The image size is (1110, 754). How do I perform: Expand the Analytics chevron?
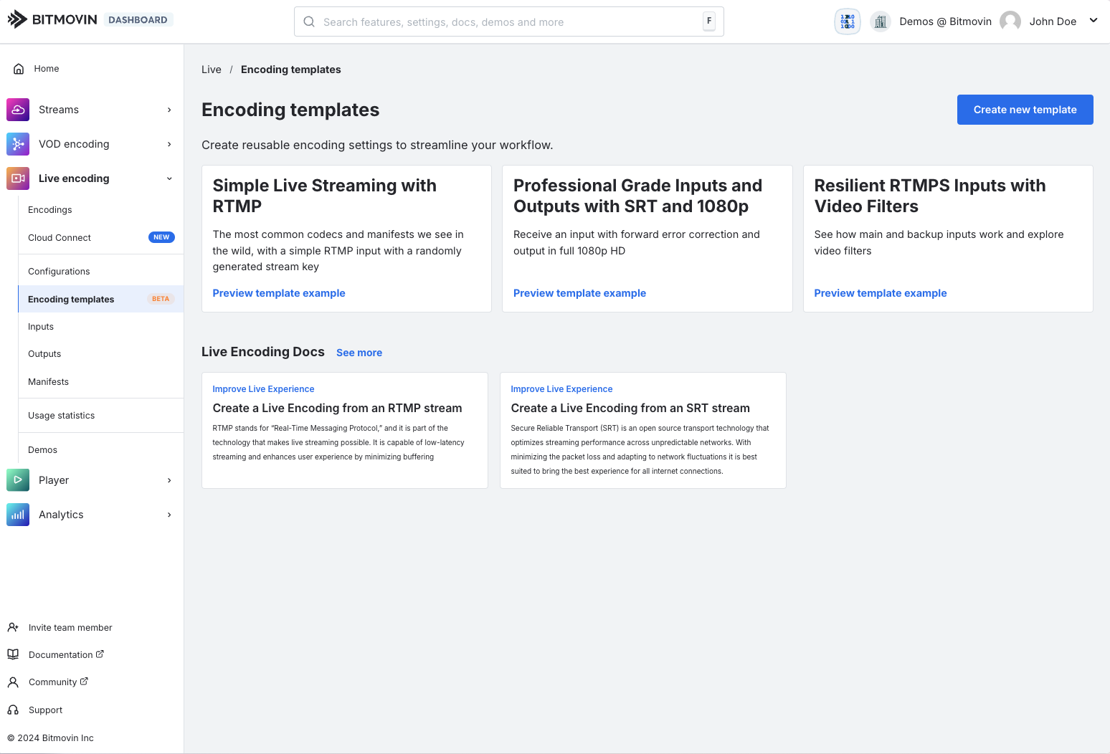tap(169, 515)
